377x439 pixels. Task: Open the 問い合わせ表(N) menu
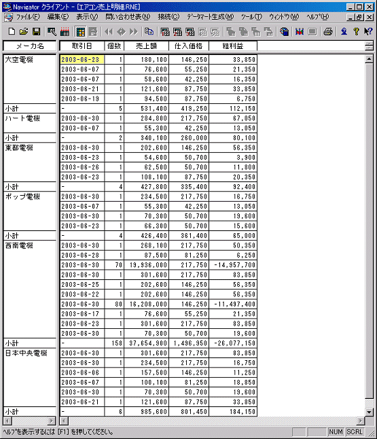coord(128,17)
